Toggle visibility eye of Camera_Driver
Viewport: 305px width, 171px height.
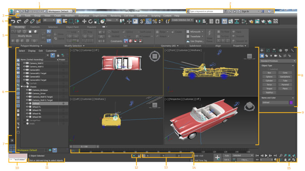[x=27, y=93]
